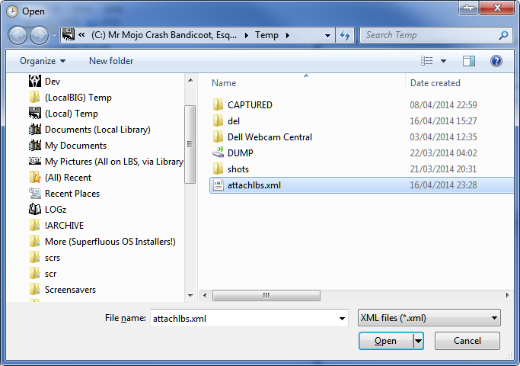Click the (Local) Temp floppy icon
This screenshot has width=520, height=366.
click(35, 114)
